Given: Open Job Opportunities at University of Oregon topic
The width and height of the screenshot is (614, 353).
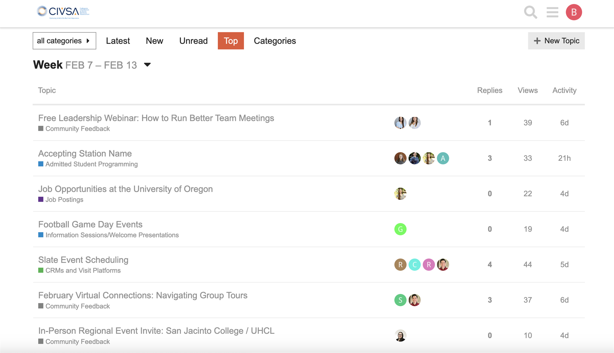Looking at the screenshot, I should 125,189.
